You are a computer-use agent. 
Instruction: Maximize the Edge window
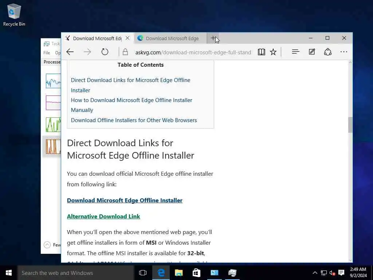pyautogui.click(x=327, y=38)
